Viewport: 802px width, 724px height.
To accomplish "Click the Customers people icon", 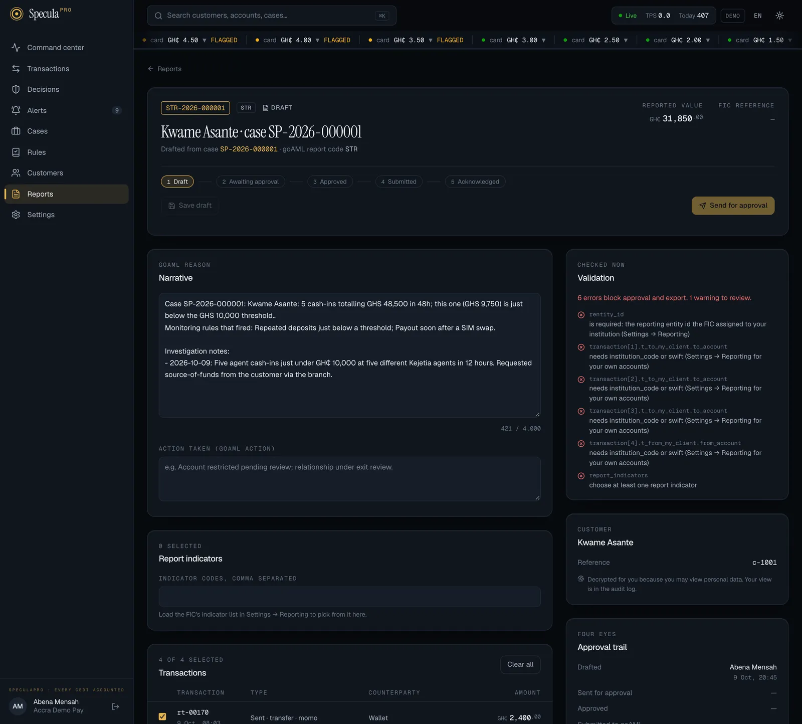I will coord(16,173).
